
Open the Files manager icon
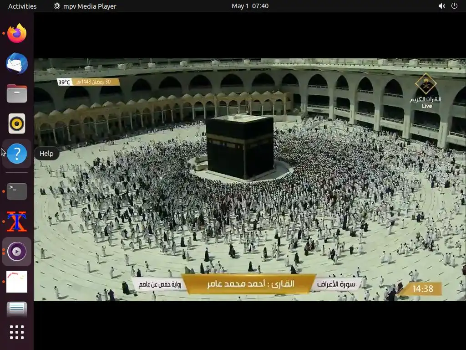point(17,93)
